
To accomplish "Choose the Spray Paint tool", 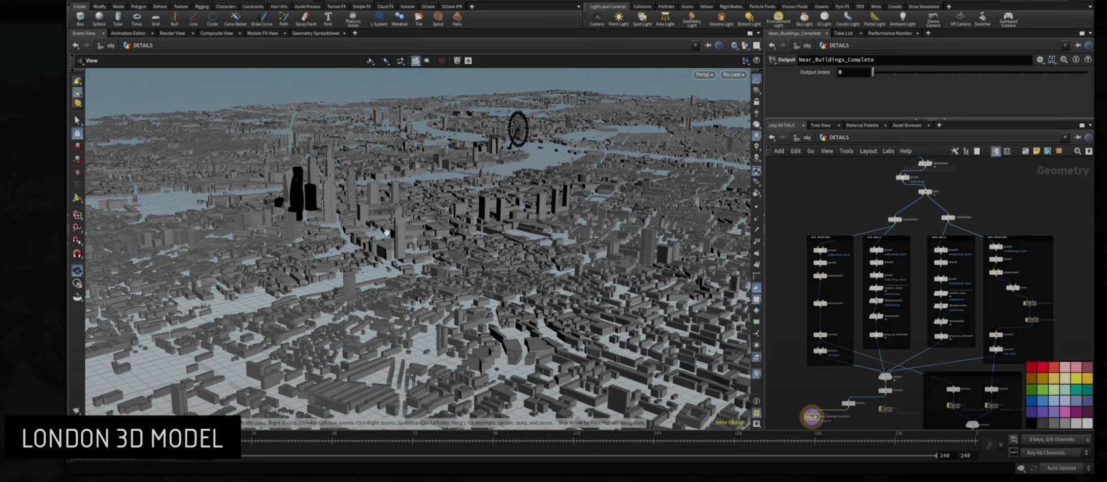I will [x=306, y=19].
